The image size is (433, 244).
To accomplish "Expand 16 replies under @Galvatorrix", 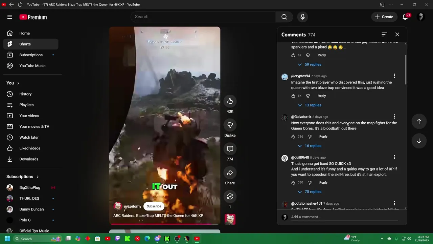I will (309, 146).
